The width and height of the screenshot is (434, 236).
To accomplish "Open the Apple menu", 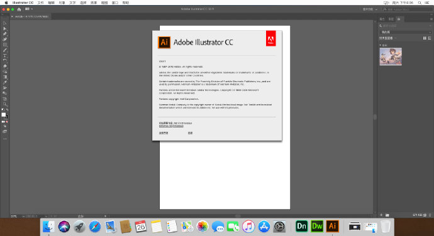I will [6, 3].
